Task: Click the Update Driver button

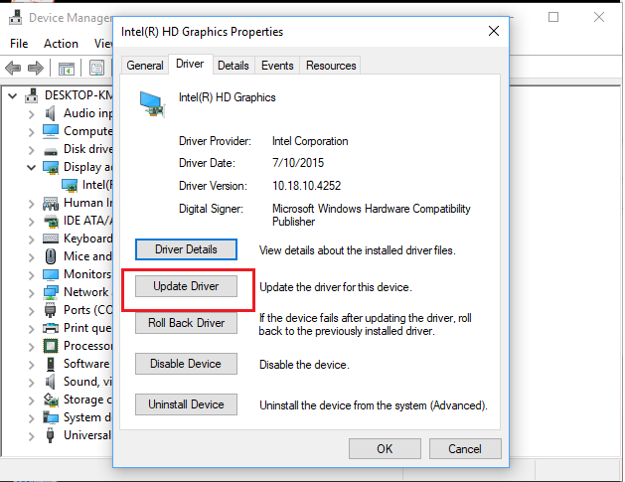Action: click(x=186, y=286)
